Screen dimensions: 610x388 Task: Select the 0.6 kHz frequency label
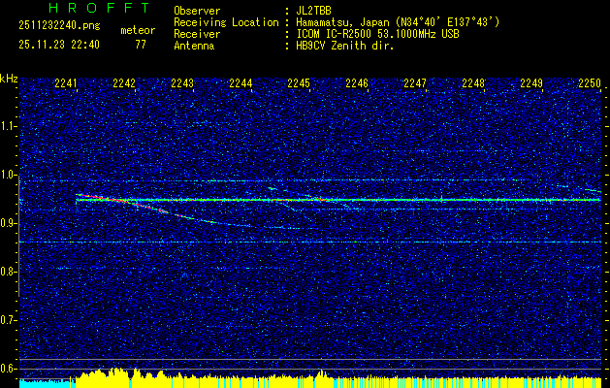[9, 368]
